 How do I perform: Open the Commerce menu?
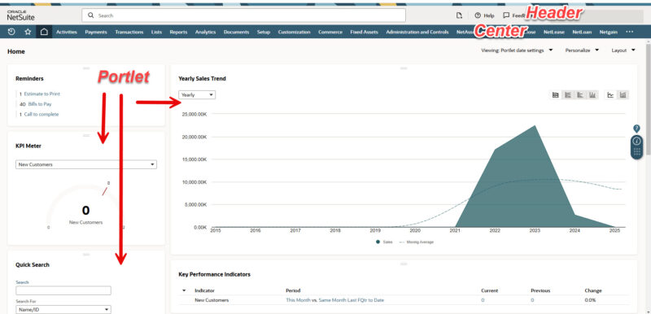330,32
